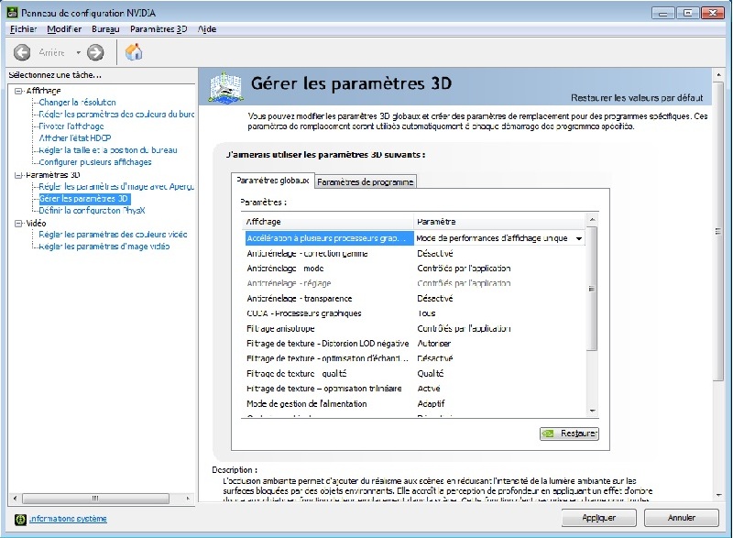Open Définir la configuration PhysX task
Screen dimensions: 733x538
point(92,211)
